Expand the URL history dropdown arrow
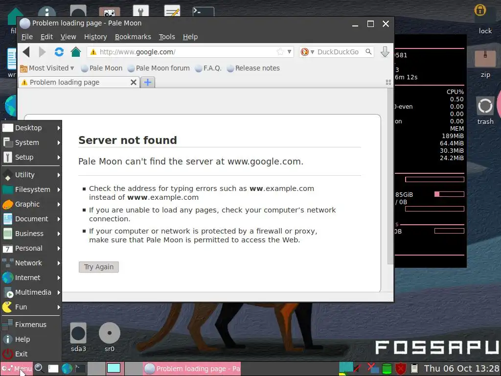The width and height of the screenshot is (501, 376). [x=289, y=52]
